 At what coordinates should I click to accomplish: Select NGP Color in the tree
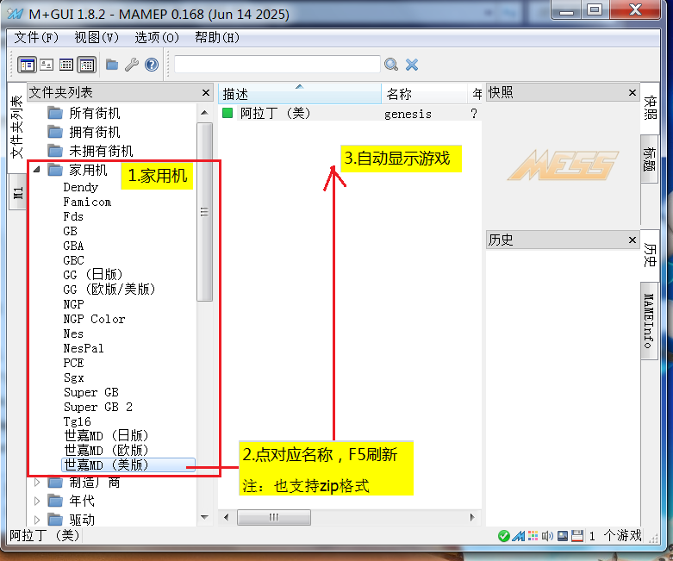coord(95,320)
